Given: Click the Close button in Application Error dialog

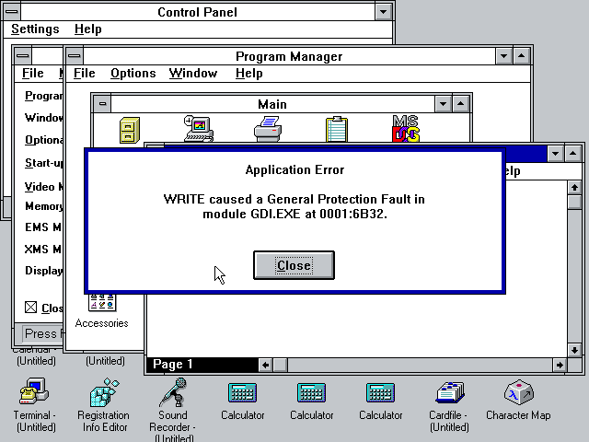Looking at the screenshot, I should click(x=294, y=265).
